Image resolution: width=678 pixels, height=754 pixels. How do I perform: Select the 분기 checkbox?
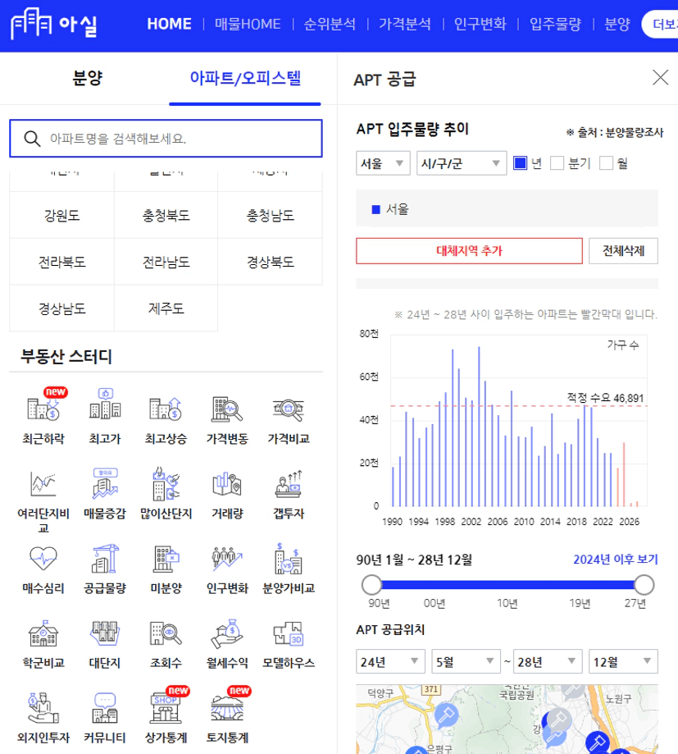(557, 163)
